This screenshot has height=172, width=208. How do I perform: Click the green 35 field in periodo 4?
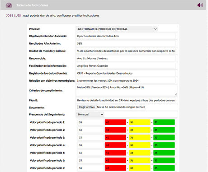click(x=164, y=145)
